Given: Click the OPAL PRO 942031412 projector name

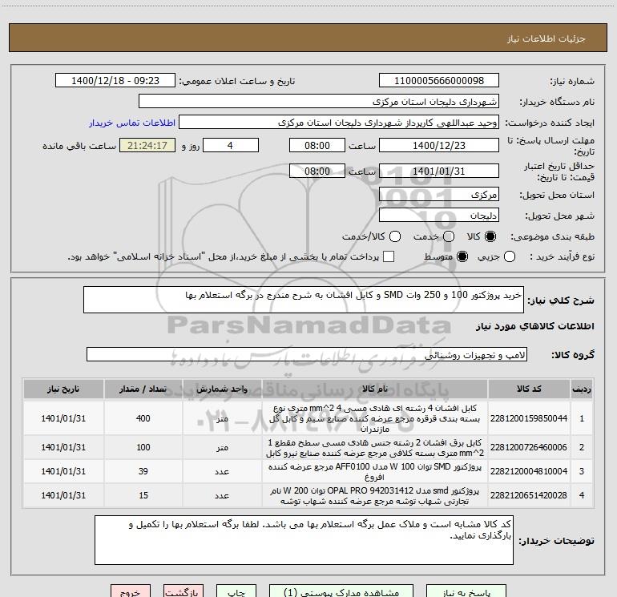Looking at the screenshot, I should (x=375, y=496).
